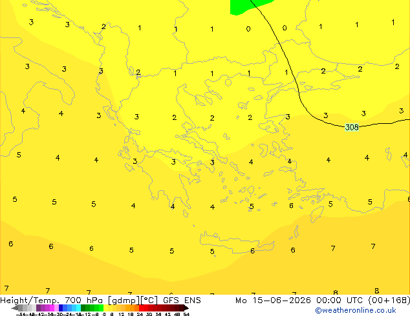Click the left arrow end of legend
The height and width of the screenshot is (316, 410).
[14, 308]
